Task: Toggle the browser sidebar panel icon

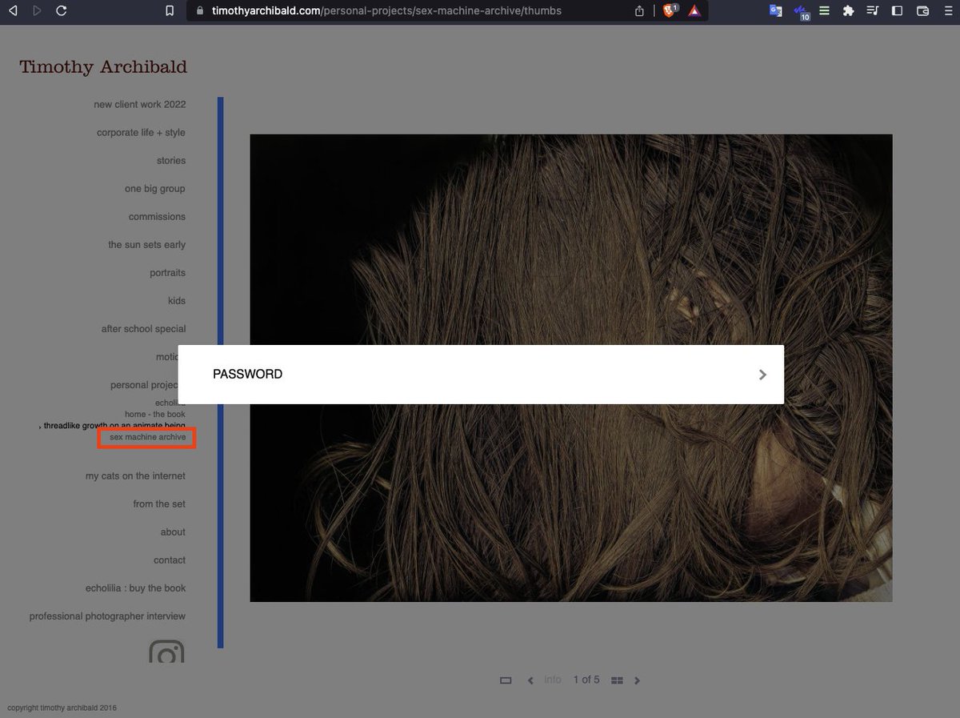Action: coord(897,11)
